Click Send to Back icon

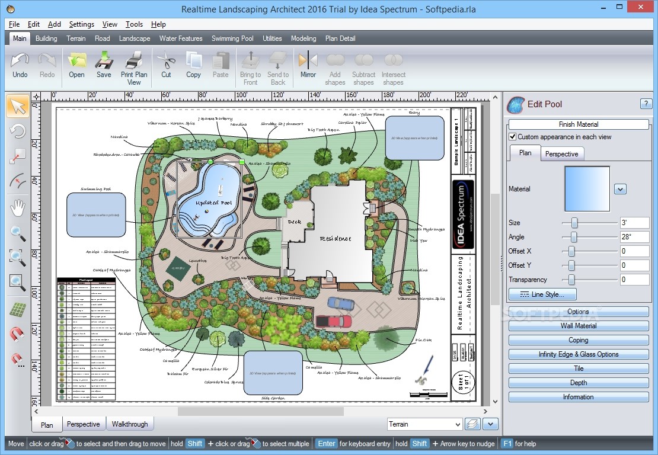(x=278, y=68)
